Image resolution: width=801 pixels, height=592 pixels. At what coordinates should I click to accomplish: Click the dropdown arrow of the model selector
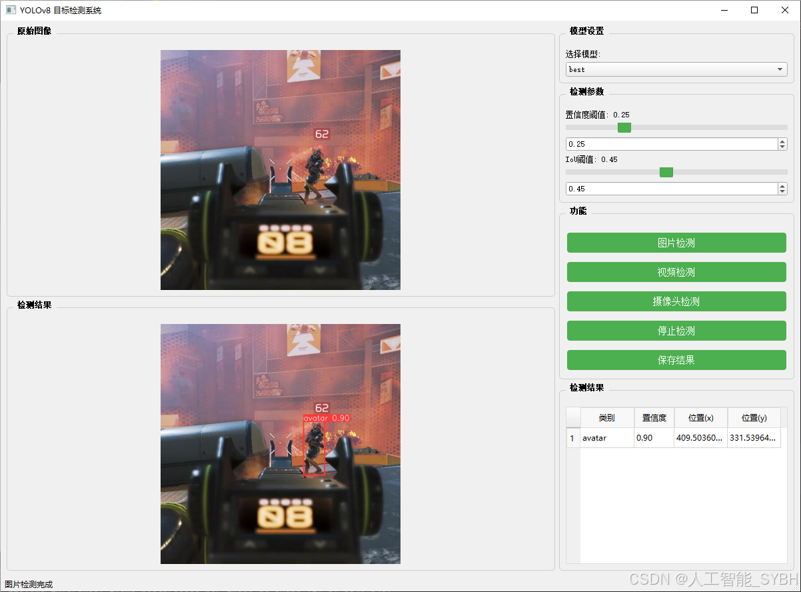tap(780, 69)
